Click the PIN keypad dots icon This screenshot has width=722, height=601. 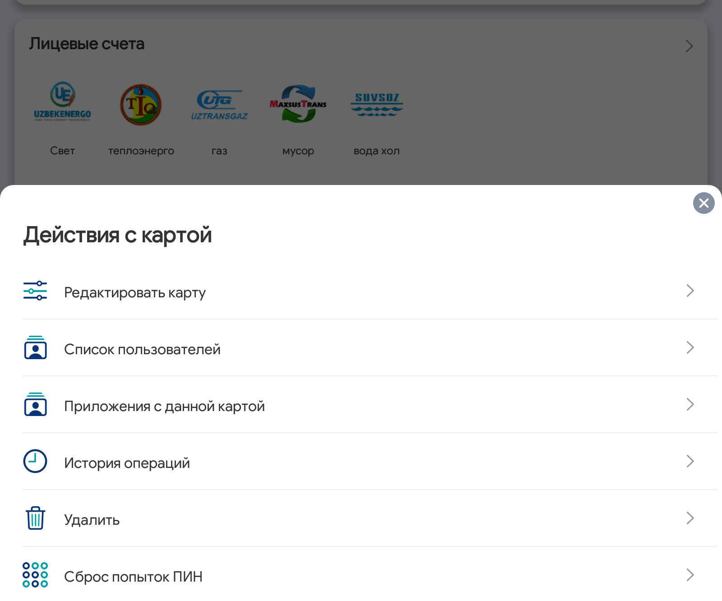(x=35, y=575)
